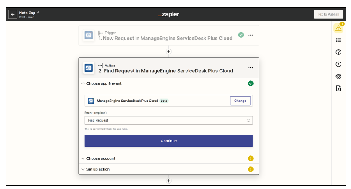Open the Event dropdown showing Find Request
Viewport: 351px width, 189px height.
[169, 120]
